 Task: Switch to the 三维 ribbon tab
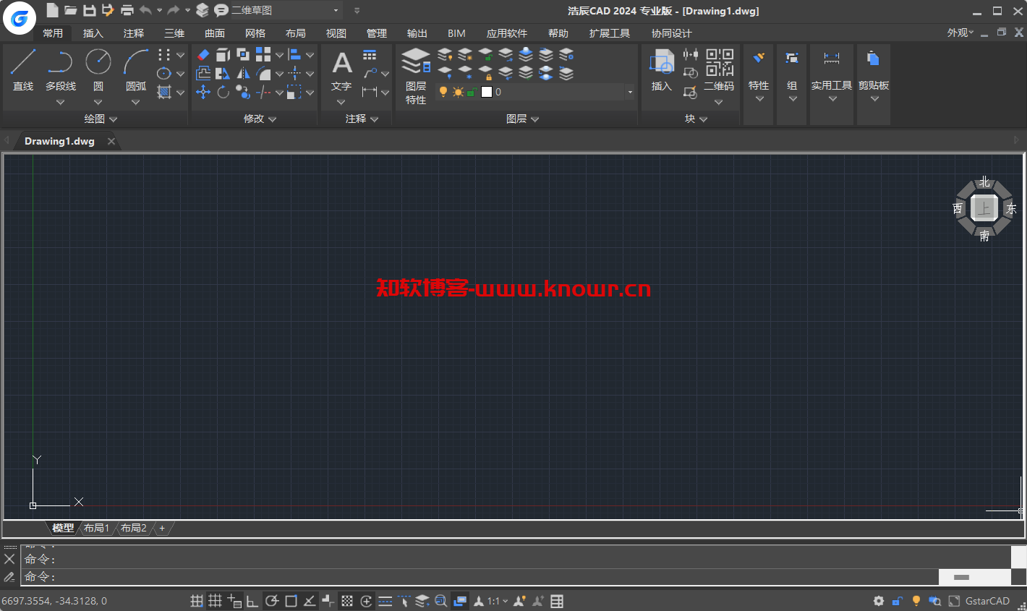(174, 33)
